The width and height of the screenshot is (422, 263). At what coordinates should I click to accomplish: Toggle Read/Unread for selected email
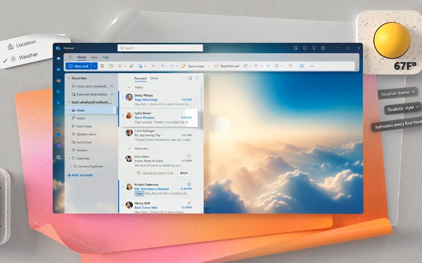(227, 66)
